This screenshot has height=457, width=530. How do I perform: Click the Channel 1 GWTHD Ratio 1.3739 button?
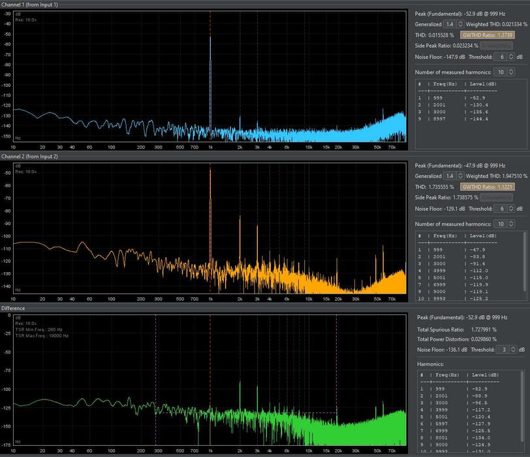pos(488,35)
